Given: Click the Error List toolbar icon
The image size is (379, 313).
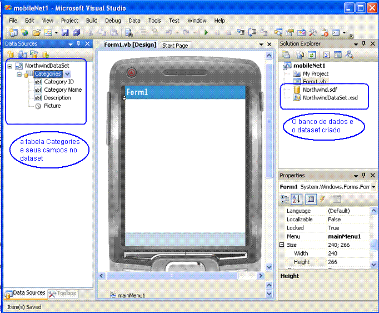Looking at the screenshot, I should (x=325, y=32).
